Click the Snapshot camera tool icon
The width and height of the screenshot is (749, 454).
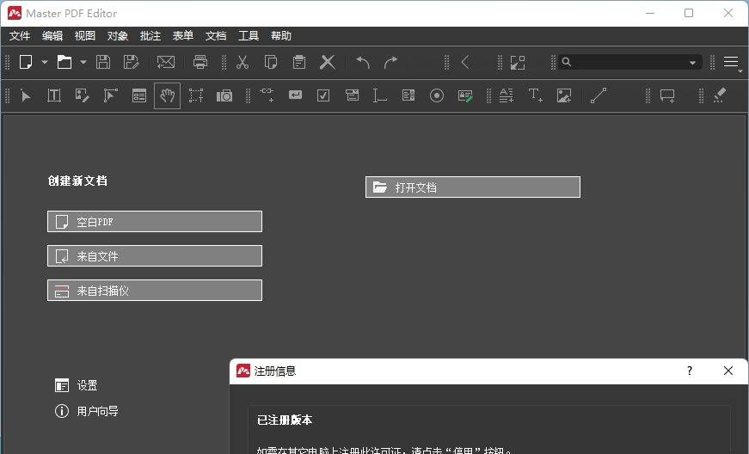[x=224, y=95]
